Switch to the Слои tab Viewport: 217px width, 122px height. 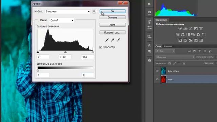coord(158,46)
